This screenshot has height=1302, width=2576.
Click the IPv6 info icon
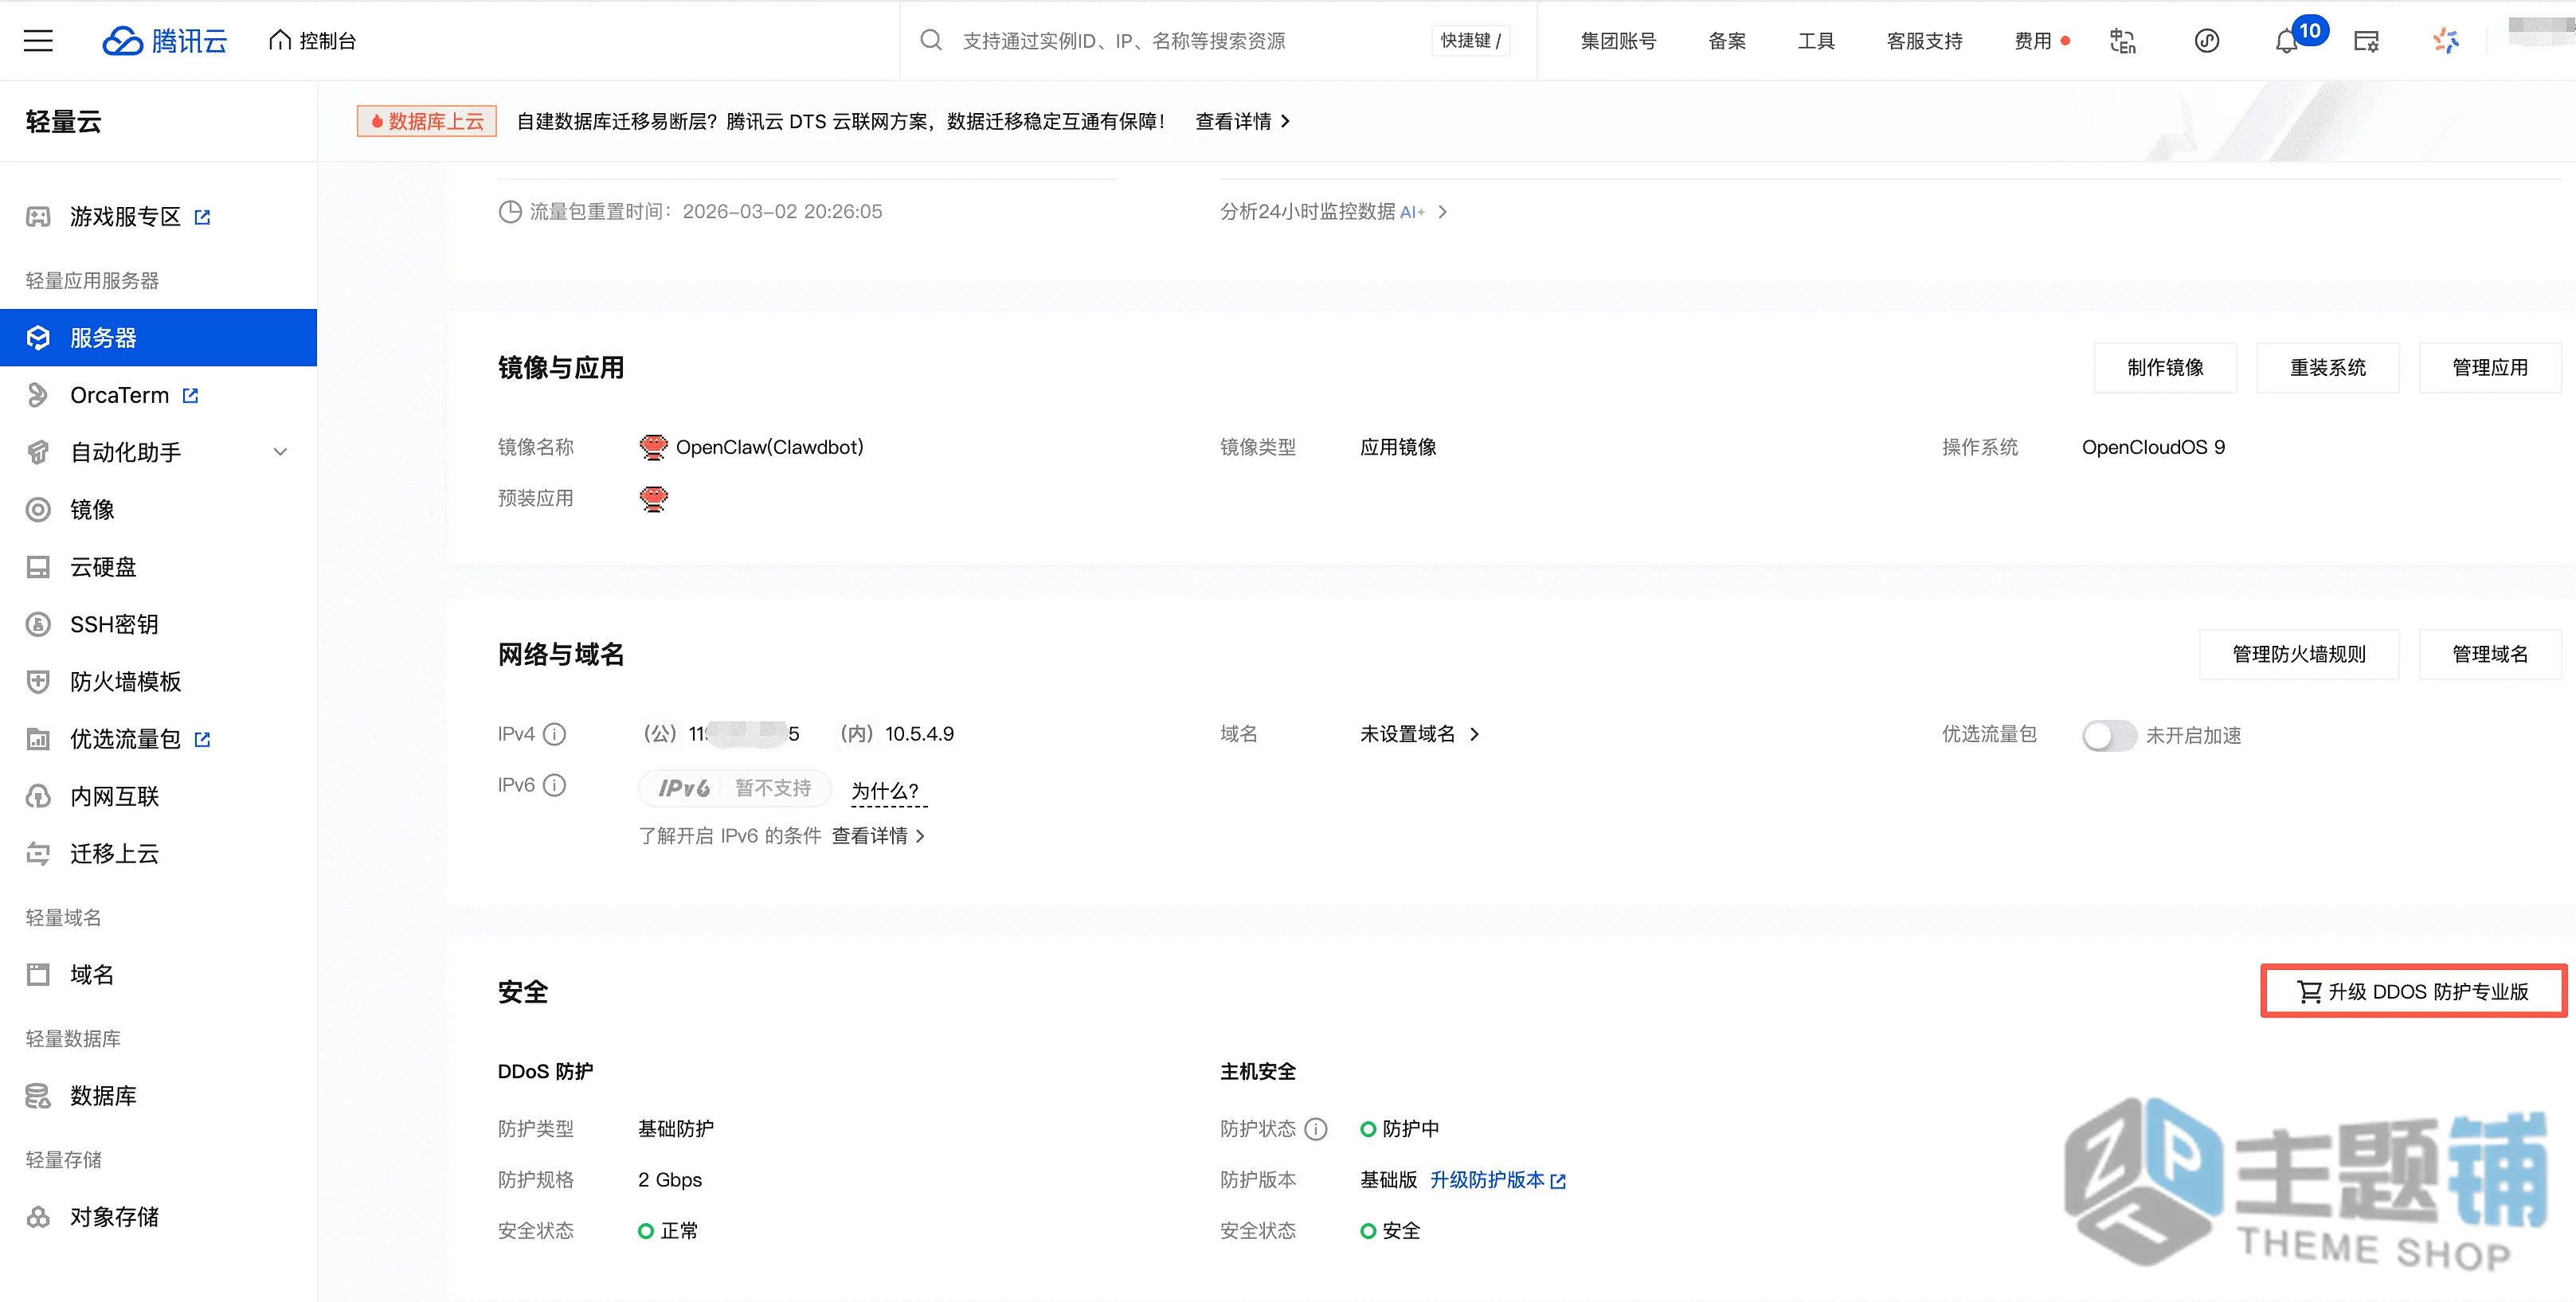click(554, 785)
